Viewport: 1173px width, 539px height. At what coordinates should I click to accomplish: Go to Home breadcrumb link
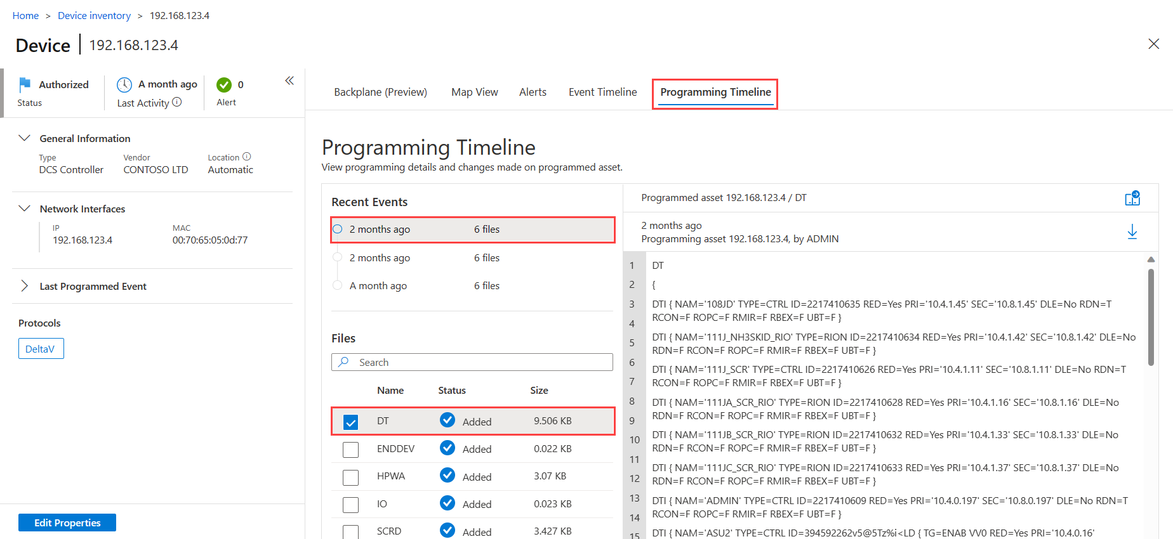pos(25,15)
